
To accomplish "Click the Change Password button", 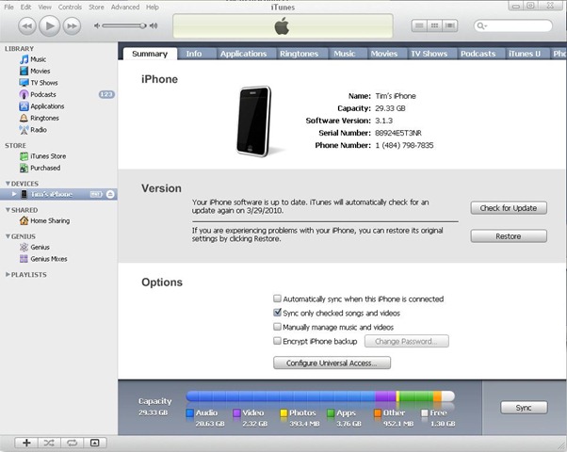I will [407, 341].
